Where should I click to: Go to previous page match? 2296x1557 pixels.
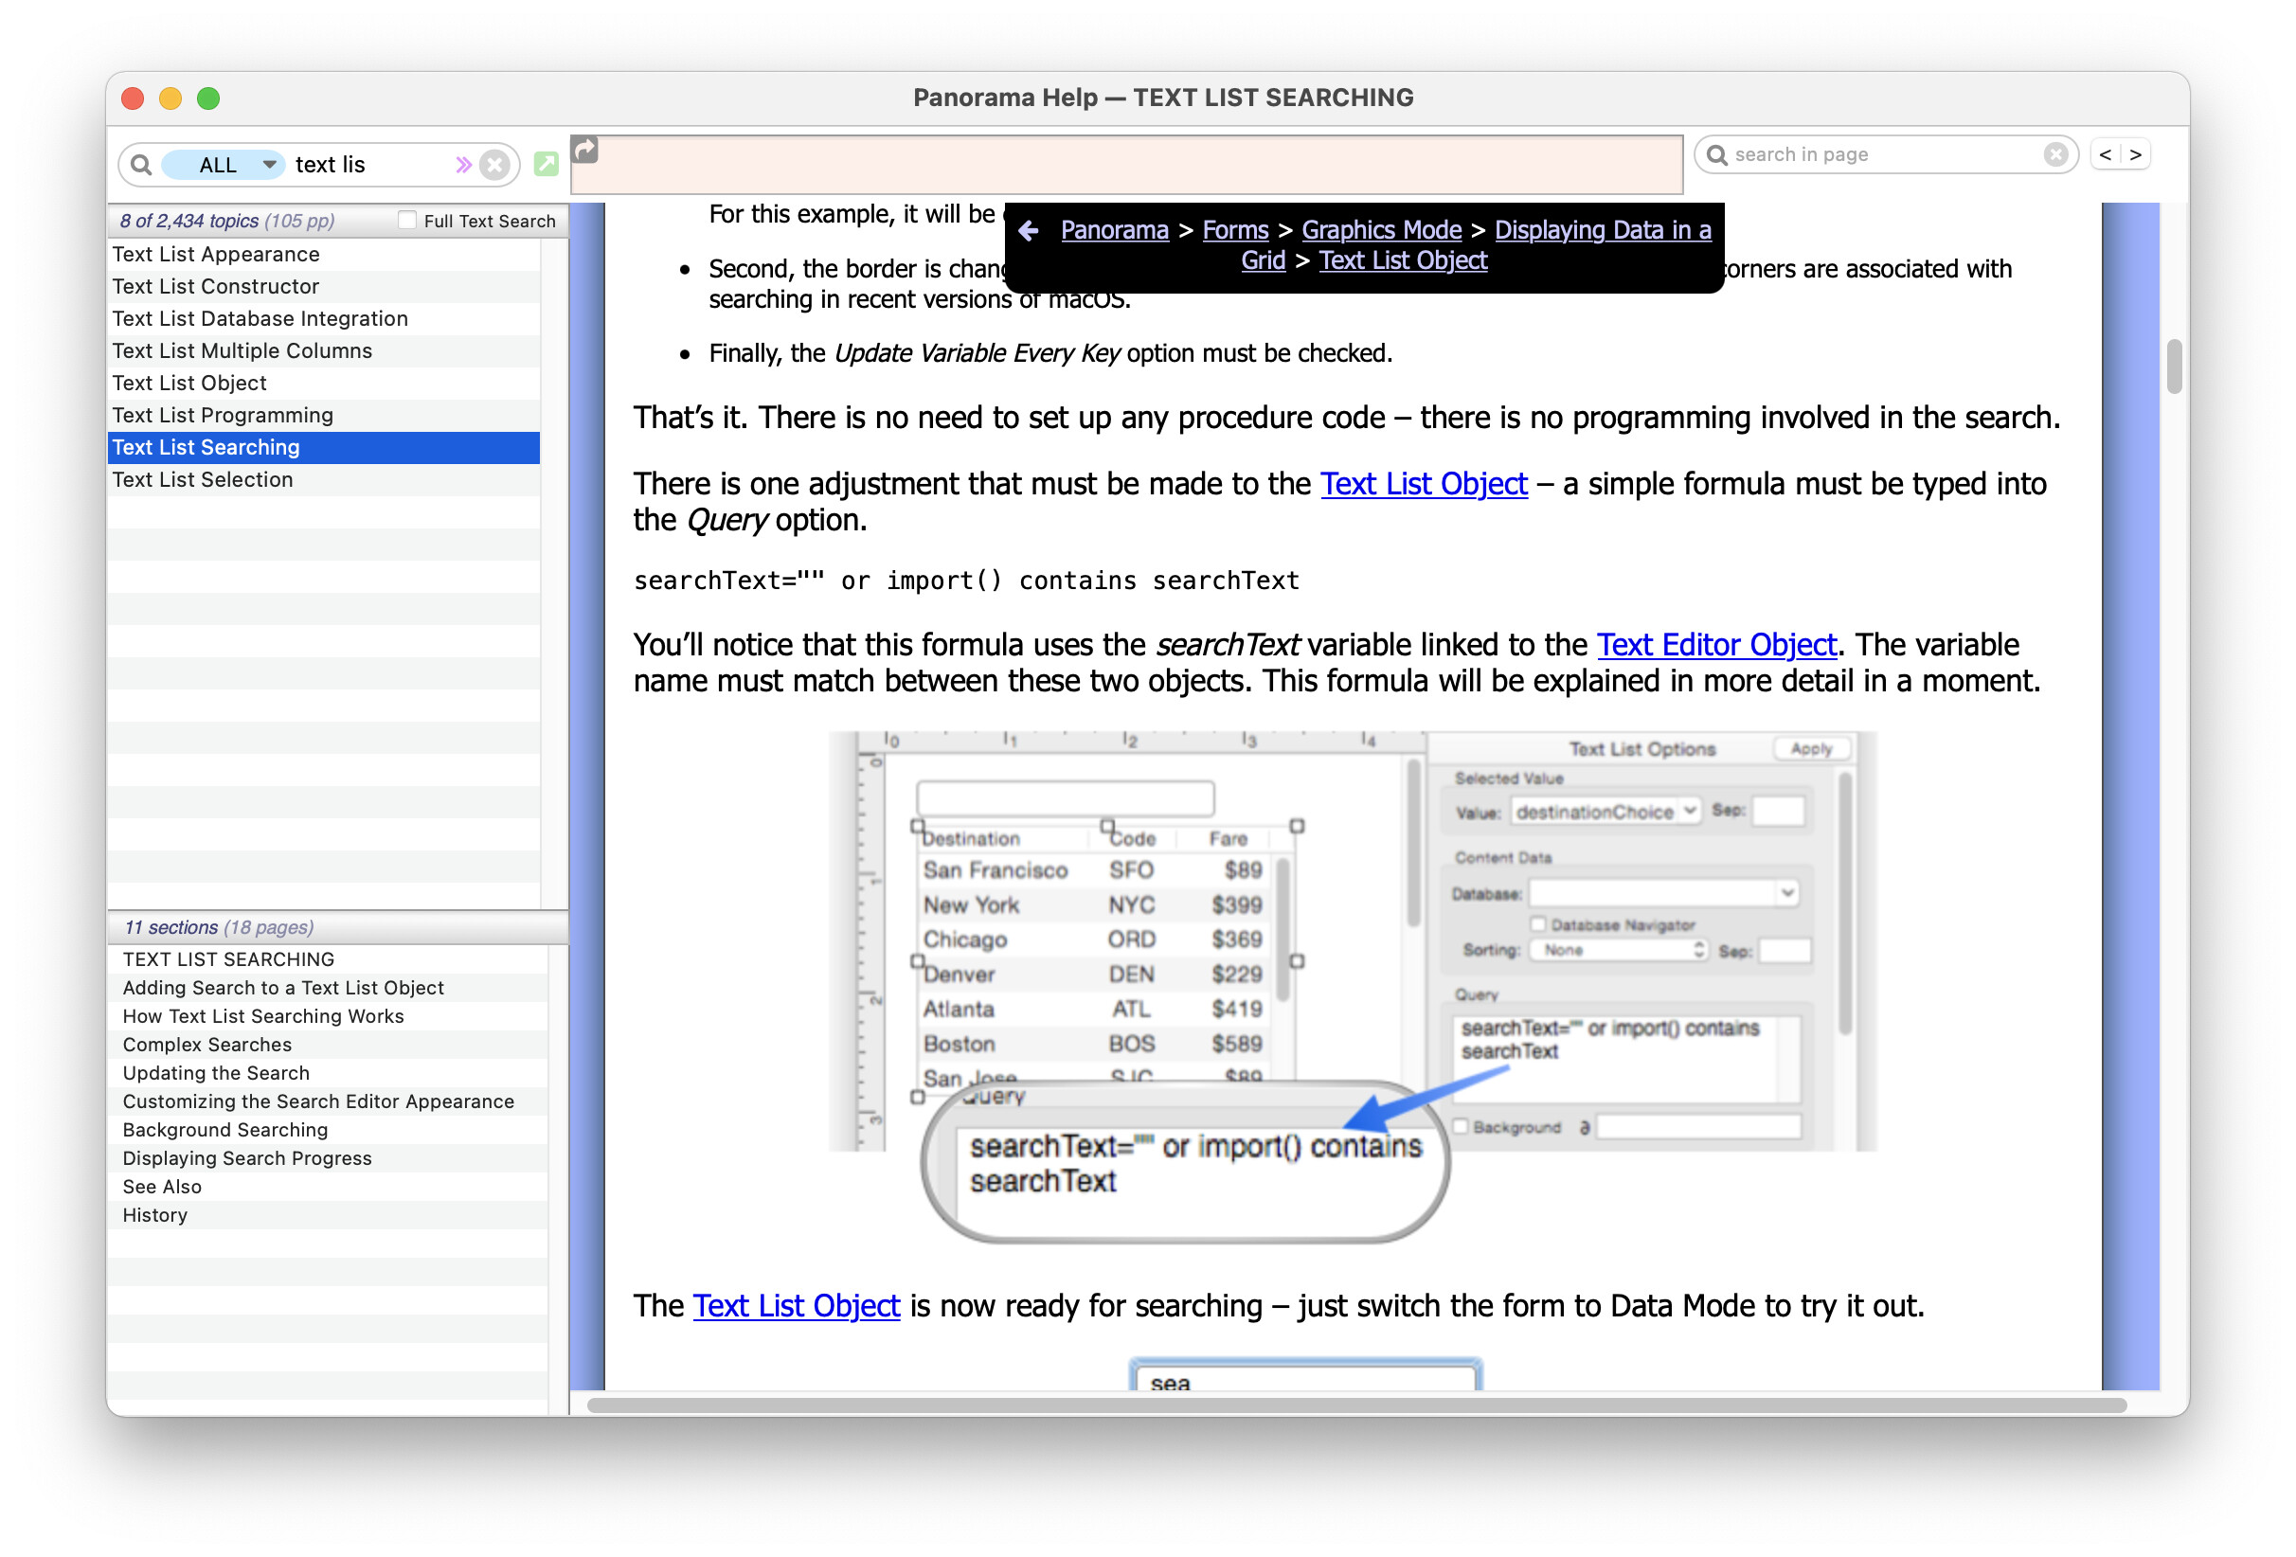tap(2106, 155)
